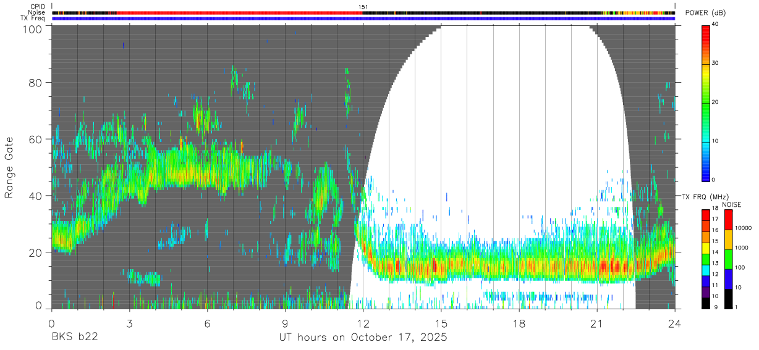Screen dimensions: 759x350
Task: Click the 12 tick on UT hours axis
Action: tap(363, 322)
